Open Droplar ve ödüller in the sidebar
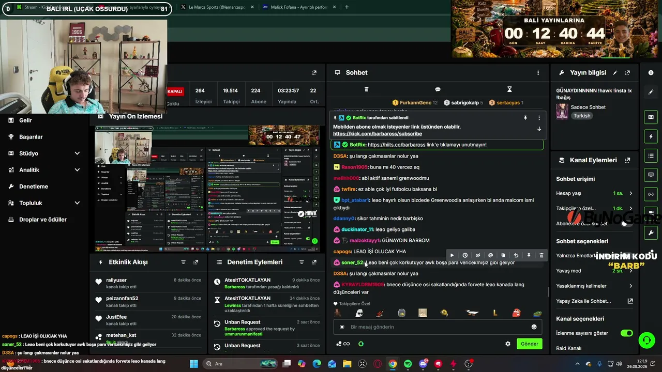 pos(43,220)
